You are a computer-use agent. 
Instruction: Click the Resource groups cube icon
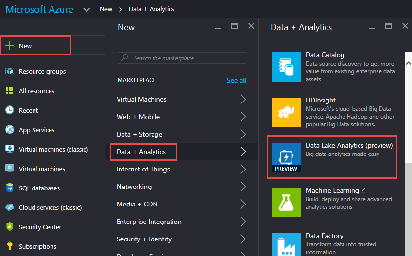coord(10,71)
